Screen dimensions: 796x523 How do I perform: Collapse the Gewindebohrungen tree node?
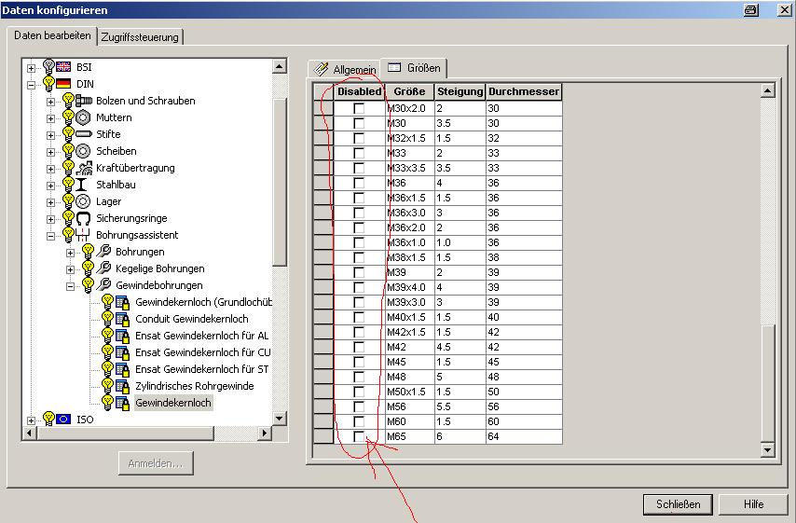pyautogui.click(x=71, y=285)
